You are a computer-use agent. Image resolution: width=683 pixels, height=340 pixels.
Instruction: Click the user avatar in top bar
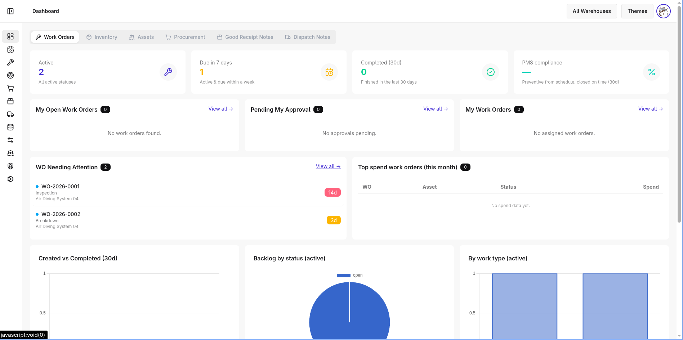[663, 11]
